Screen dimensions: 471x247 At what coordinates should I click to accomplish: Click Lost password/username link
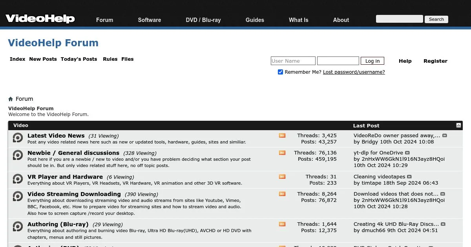pyautogui.click(x=354, y=72)
